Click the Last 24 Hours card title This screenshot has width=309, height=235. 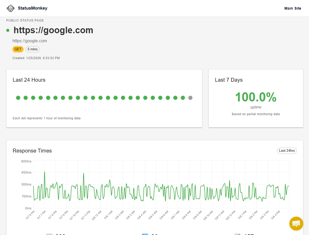pyautogui.click(x=29, y=80)
